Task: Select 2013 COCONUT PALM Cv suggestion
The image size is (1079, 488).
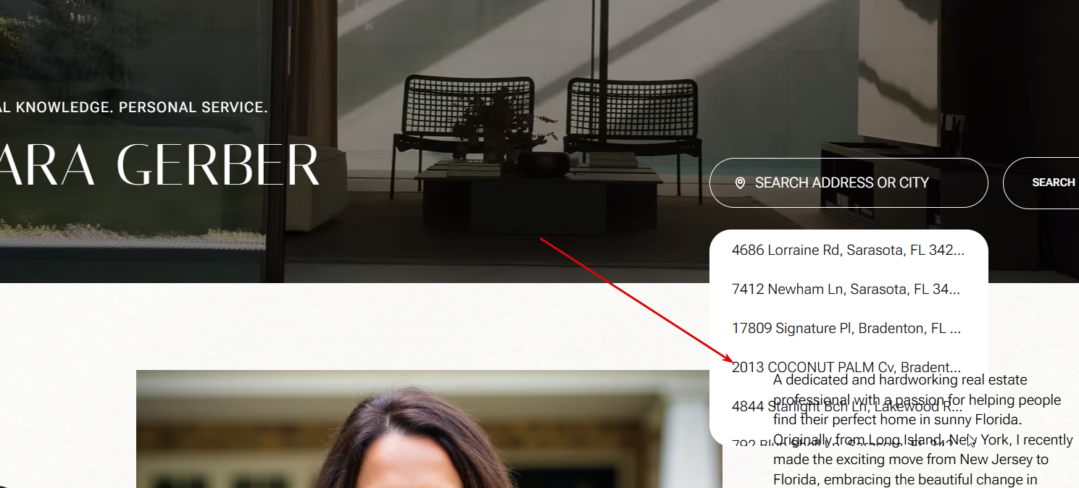Action: [849, 367]
